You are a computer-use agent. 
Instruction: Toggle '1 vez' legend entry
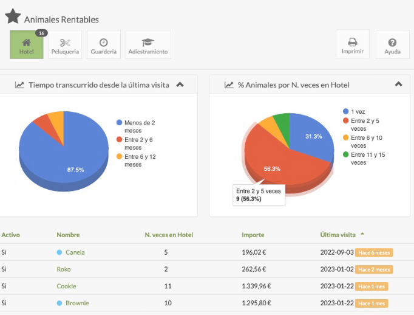(356, 112)
